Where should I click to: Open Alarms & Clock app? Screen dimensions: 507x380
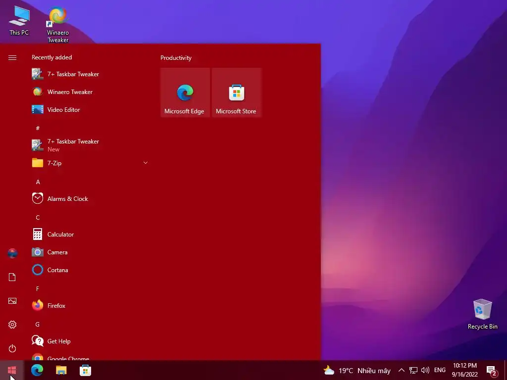(x=90, y=198)
